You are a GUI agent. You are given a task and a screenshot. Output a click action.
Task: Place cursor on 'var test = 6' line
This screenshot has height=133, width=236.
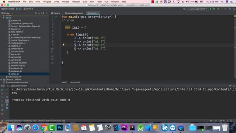coord(76,27)
